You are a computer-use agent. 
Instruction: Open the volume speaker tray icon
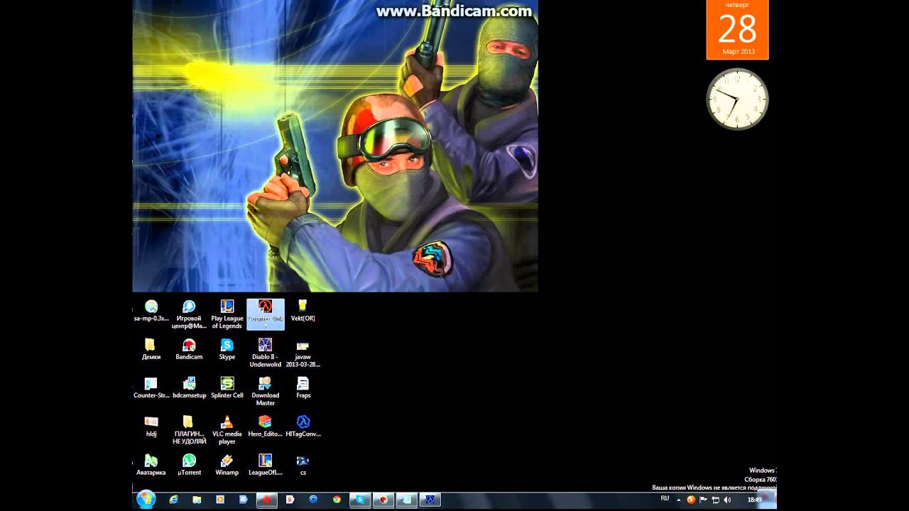(x=727, y=500)
